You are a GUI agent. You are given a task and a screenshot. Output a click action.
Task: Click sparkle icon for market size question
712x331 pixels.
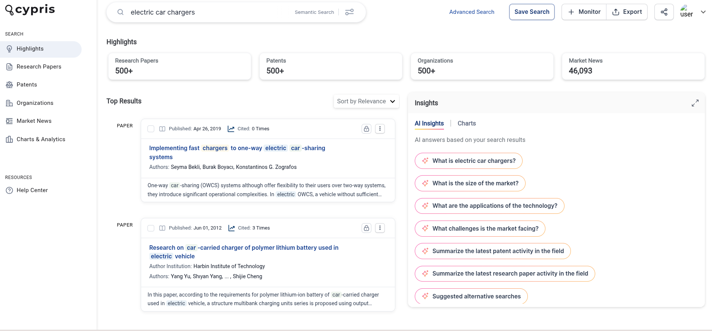pos(425,183)
